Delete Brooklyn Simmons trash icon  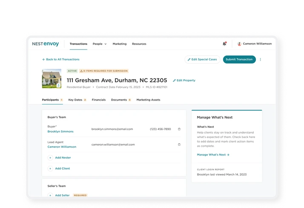click(x=179, y=129)
